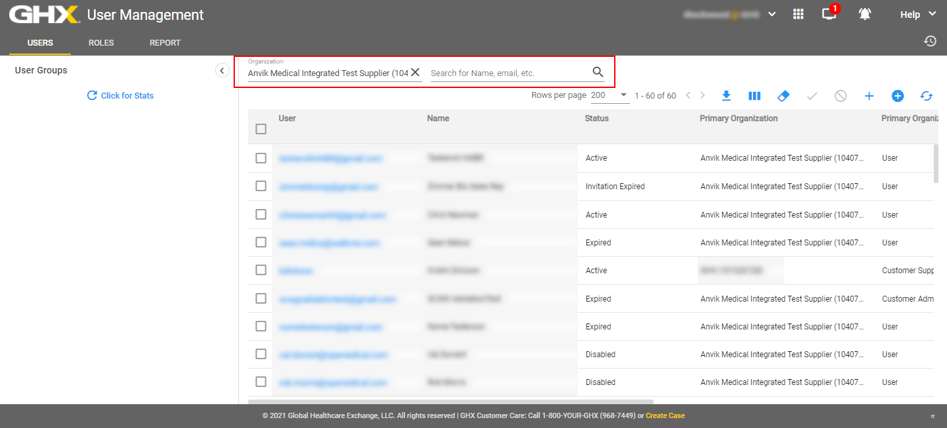
Task: Clear filters with the eraser icon
Action: coord(783,96)
